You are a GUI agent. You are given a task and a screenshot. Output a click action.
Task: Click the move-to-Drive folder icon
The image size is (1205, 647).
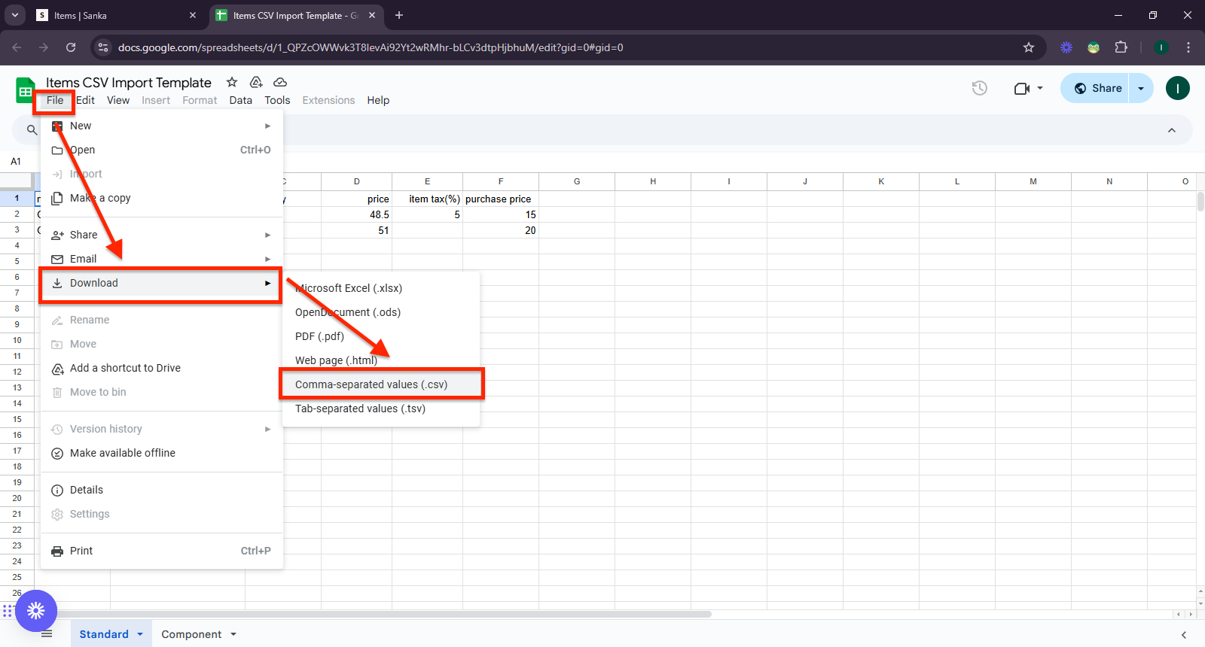tap(256, 82)
